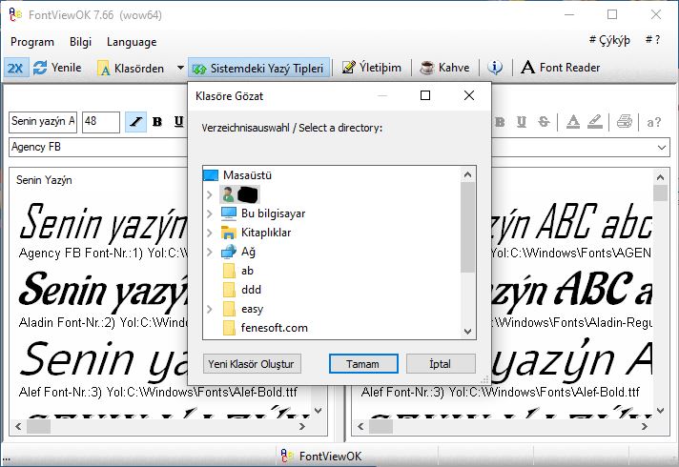Expand the Ağ network node
The image size is (679, 467).
[x=210, y=252]
